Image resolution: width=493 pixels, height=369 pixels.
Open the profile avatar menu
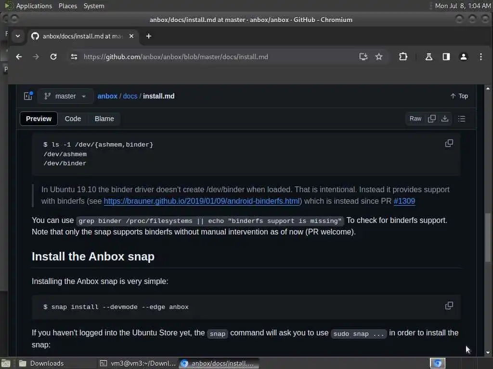[x=464, y=57]
